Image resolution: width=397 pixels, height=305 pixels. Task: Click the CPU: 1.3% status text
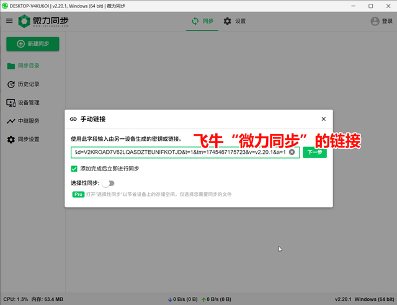[16, 299]
